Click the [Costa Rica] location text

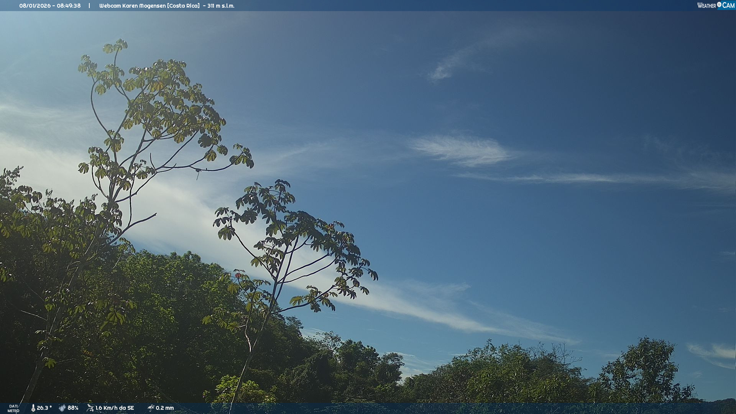click(x=183, y=6)
